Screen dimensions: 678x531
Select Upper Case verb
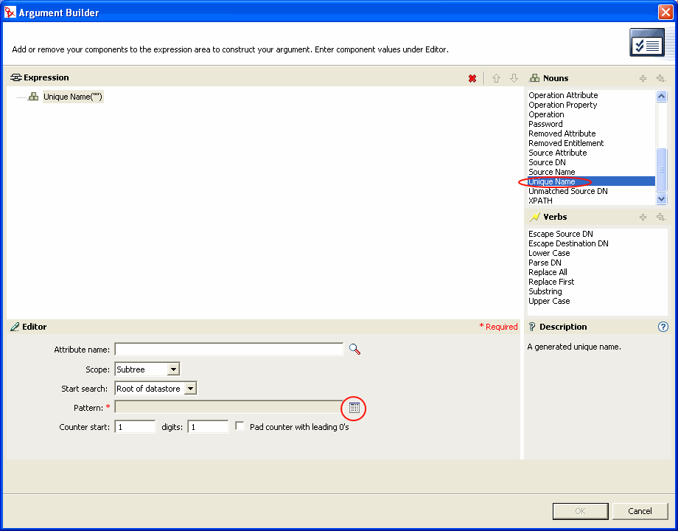(549, 301)
